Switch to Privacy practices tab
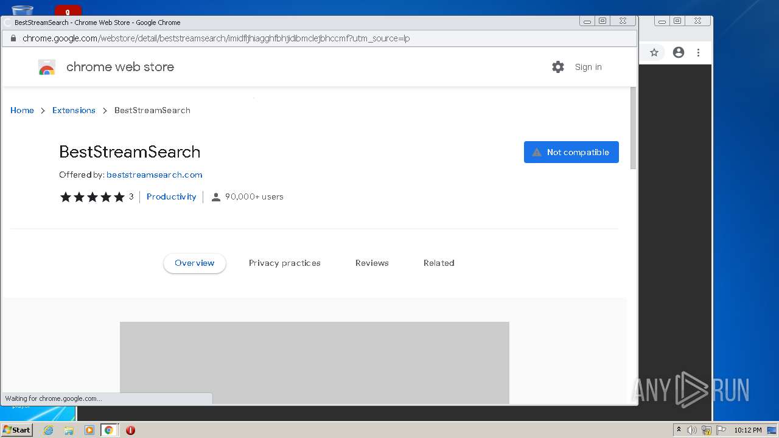The height and width of the screenshot is (438, 779). click(285, 263)
